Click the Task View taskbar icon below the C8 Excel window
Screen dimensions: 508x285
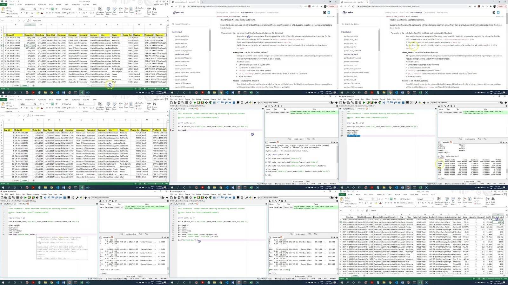[21, 93]
